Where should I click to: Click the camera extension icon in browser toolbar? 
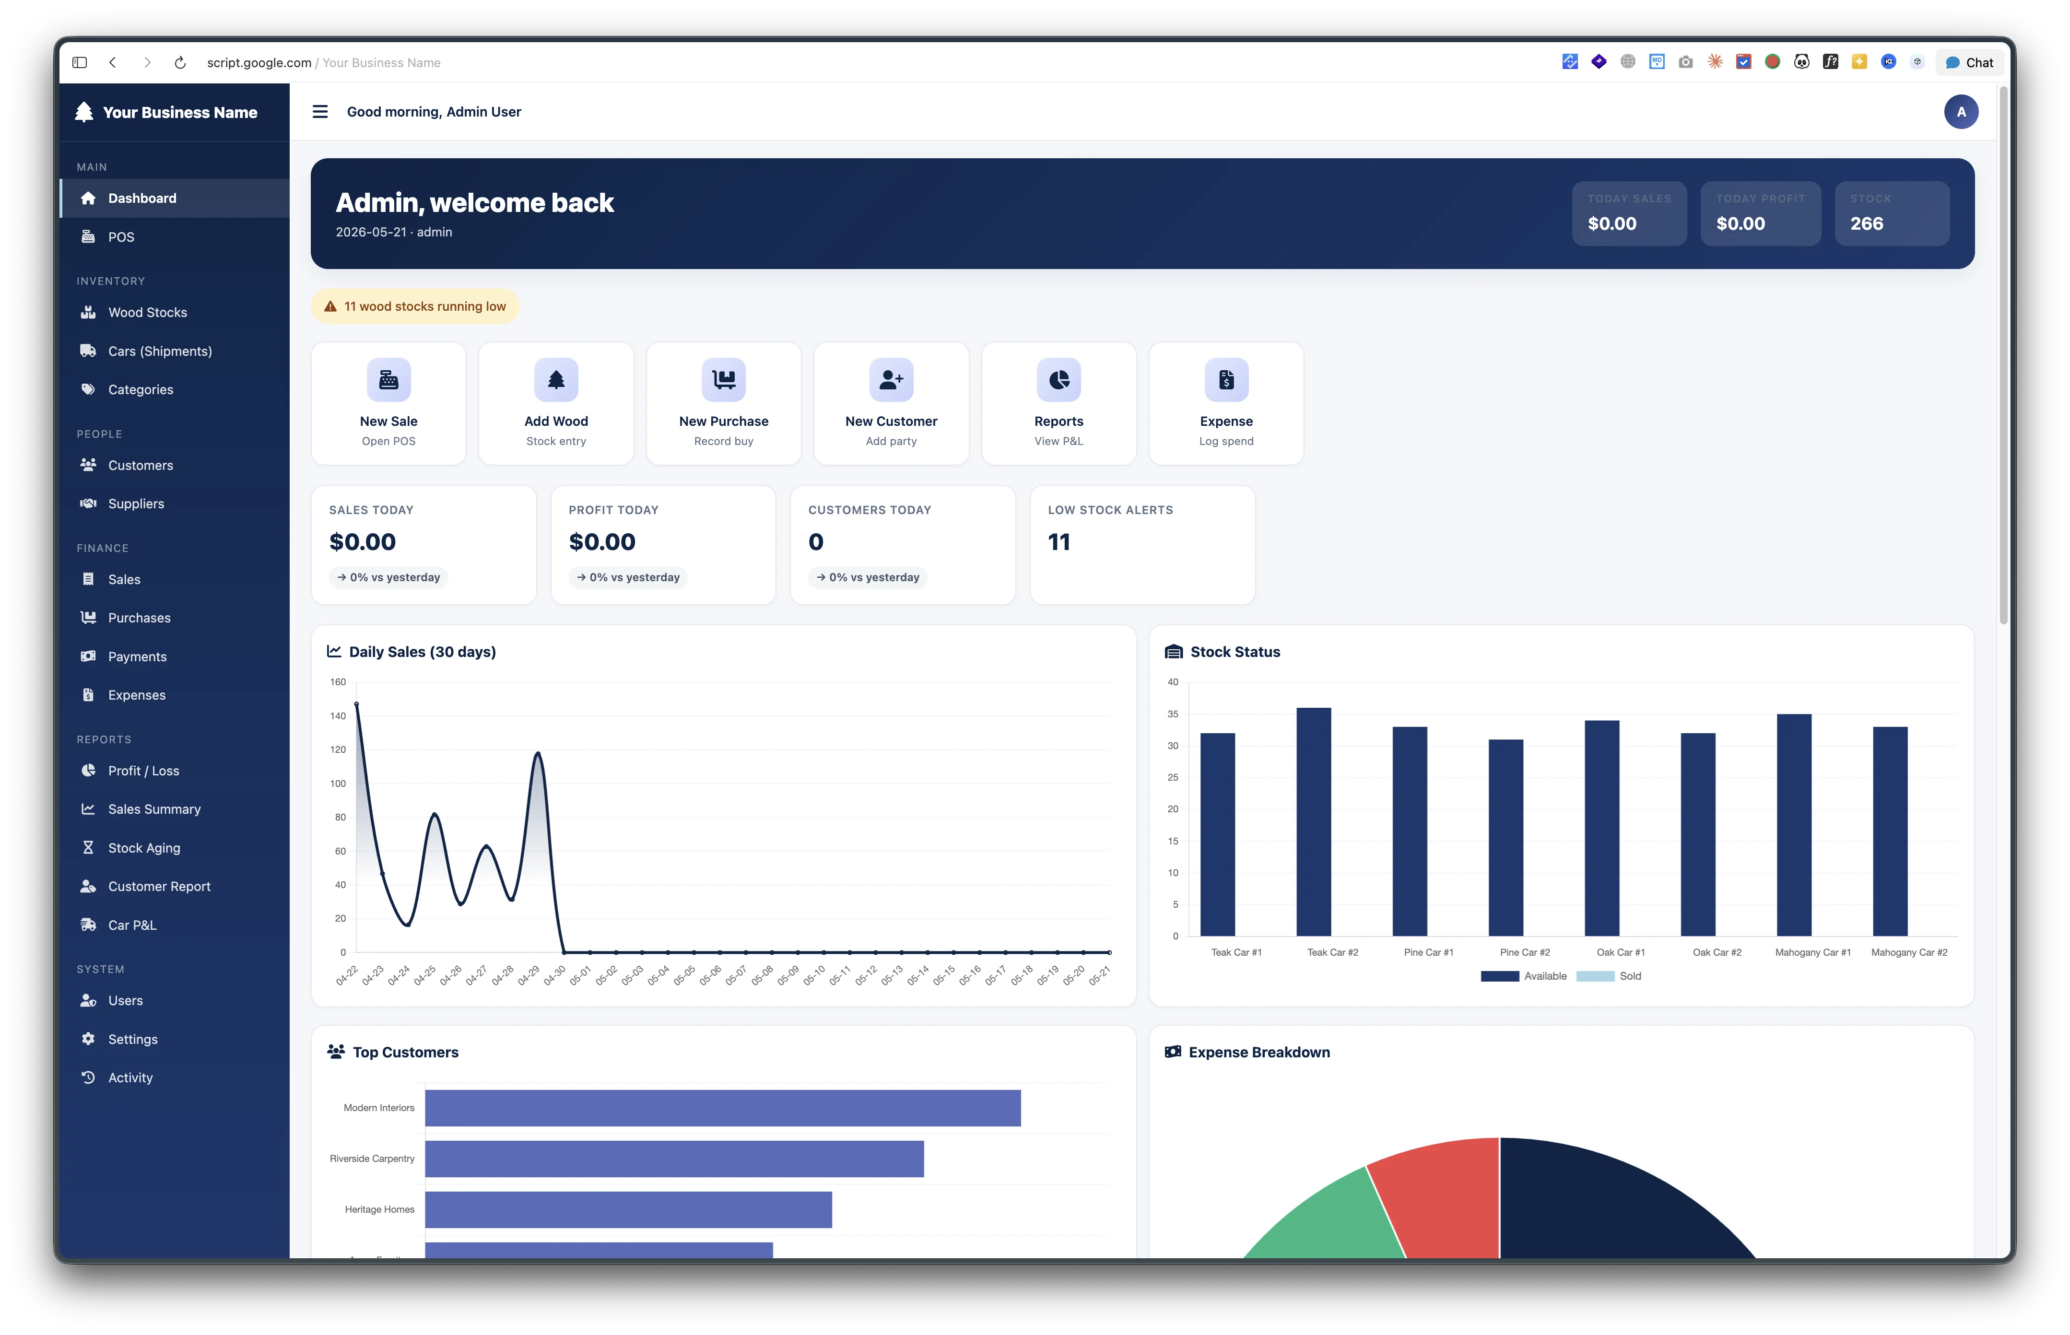1685,62
